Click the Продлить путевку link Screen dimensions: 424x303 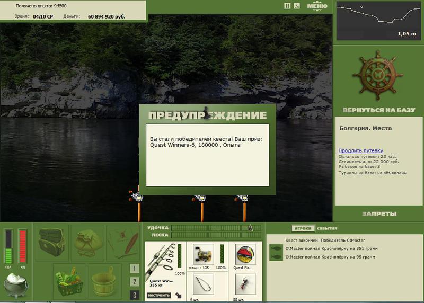pos(361,150)
